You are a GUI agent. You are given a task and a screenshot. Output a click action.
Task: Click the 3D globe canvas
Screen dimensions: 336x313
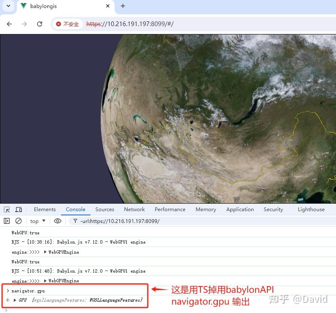(168, 119)
